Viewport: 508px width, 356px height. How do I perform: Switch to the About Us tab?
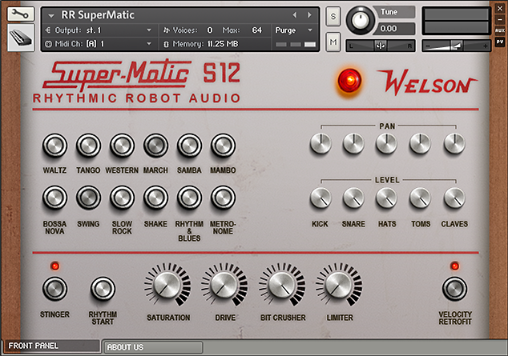(153, 347)
